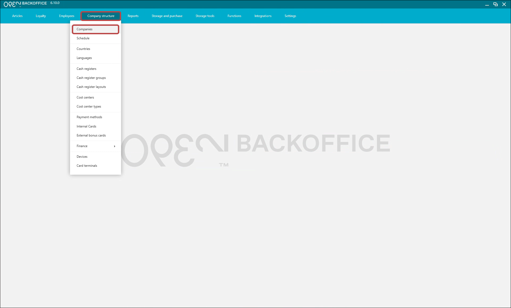Open the Settings menu

coord(290,16)
